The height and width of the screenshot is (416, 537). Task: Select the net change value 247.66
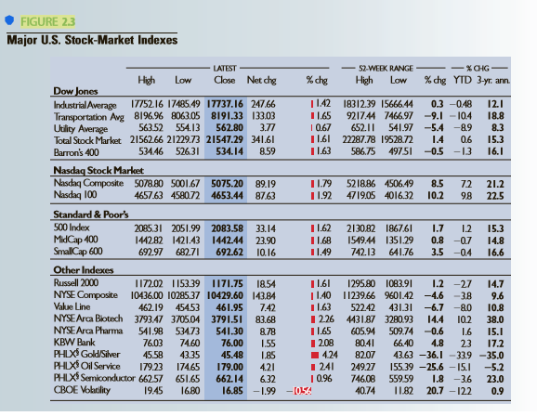[263, 104]
